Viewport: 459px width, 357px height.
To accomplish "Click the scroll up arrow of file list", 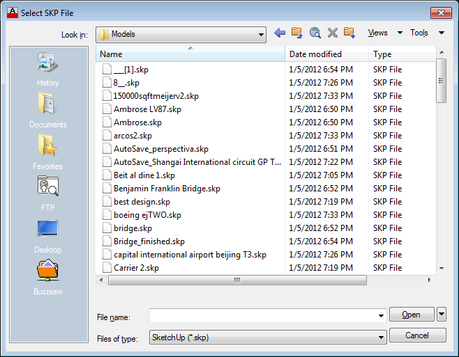I will tap(442, 52).
